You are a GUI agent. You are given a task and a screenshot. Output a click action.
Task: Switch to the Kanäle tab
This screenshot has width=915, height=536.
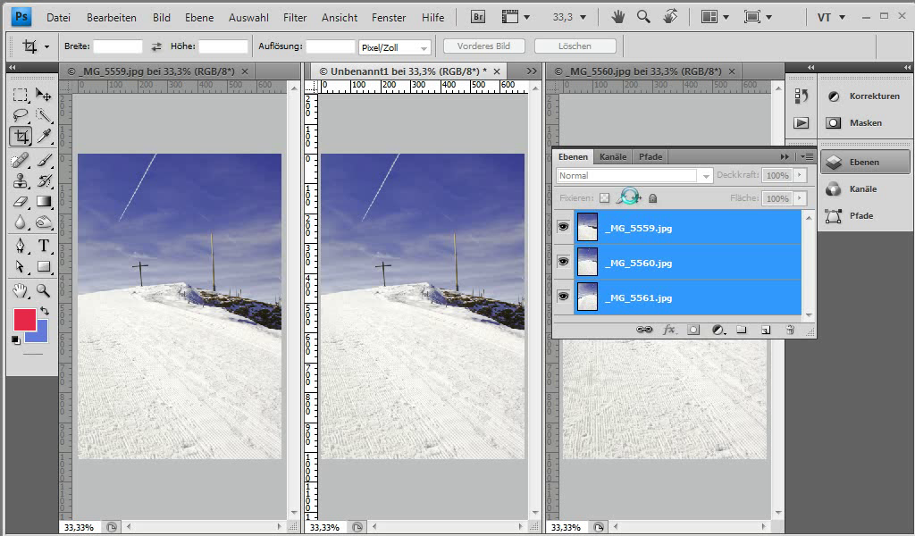[613, 157]
